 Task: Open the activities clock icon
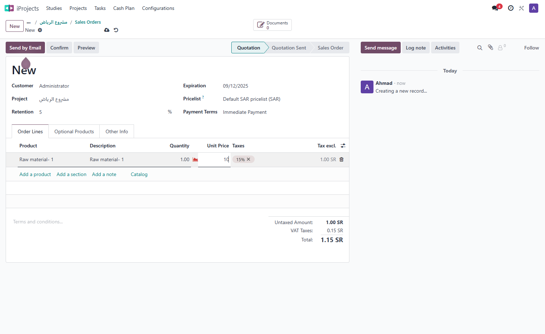click(511, 8)
